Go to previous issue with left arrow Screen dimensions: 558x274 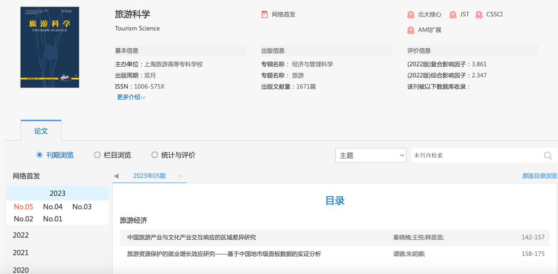coord(116,176)
